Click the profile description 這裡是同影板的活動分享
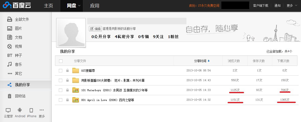 pyautogui.click(x=119, y=29)
